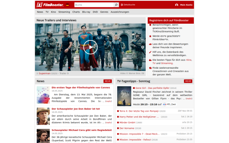Click MEHR button in News section
229x143 pixels.
108,81
